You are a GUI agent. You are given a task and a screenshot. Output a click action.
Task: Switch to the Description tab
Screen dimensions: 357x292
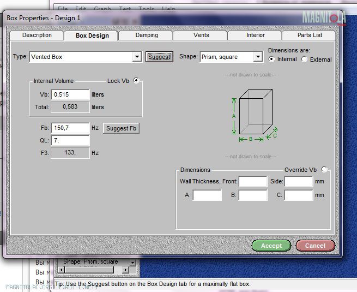click(37, 35)
